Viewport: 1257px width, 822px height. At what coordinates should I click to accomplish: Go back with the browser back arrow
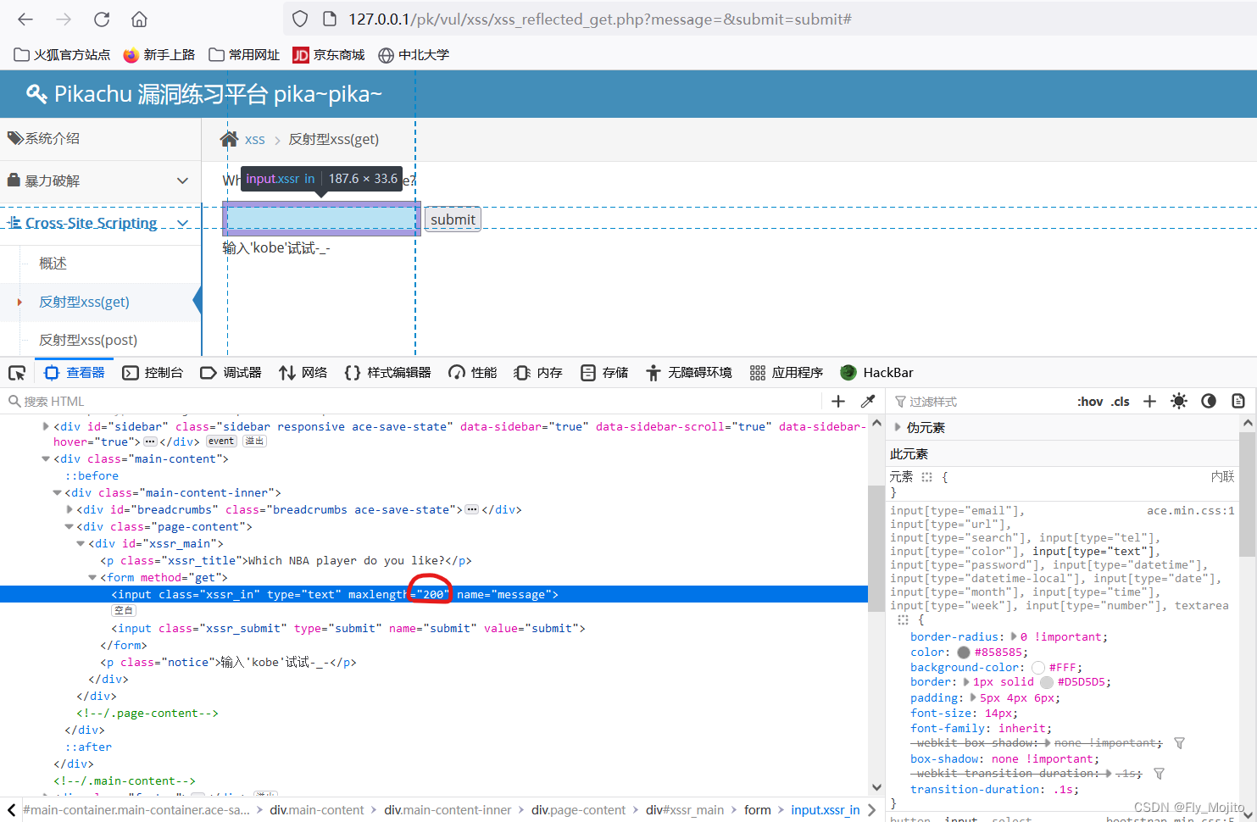25,19
